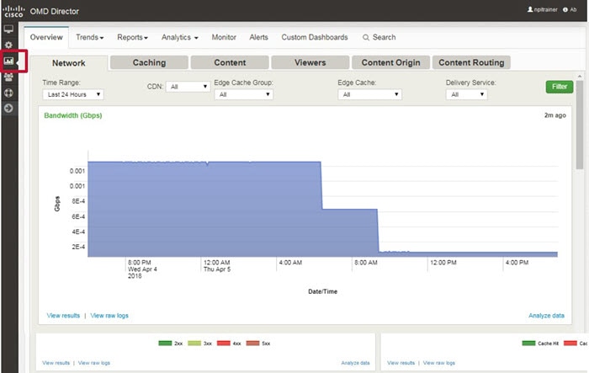Click the globe-like circular sidebar icon
Image resolution: width=589 pixels, height=373 pixels.
8,93
